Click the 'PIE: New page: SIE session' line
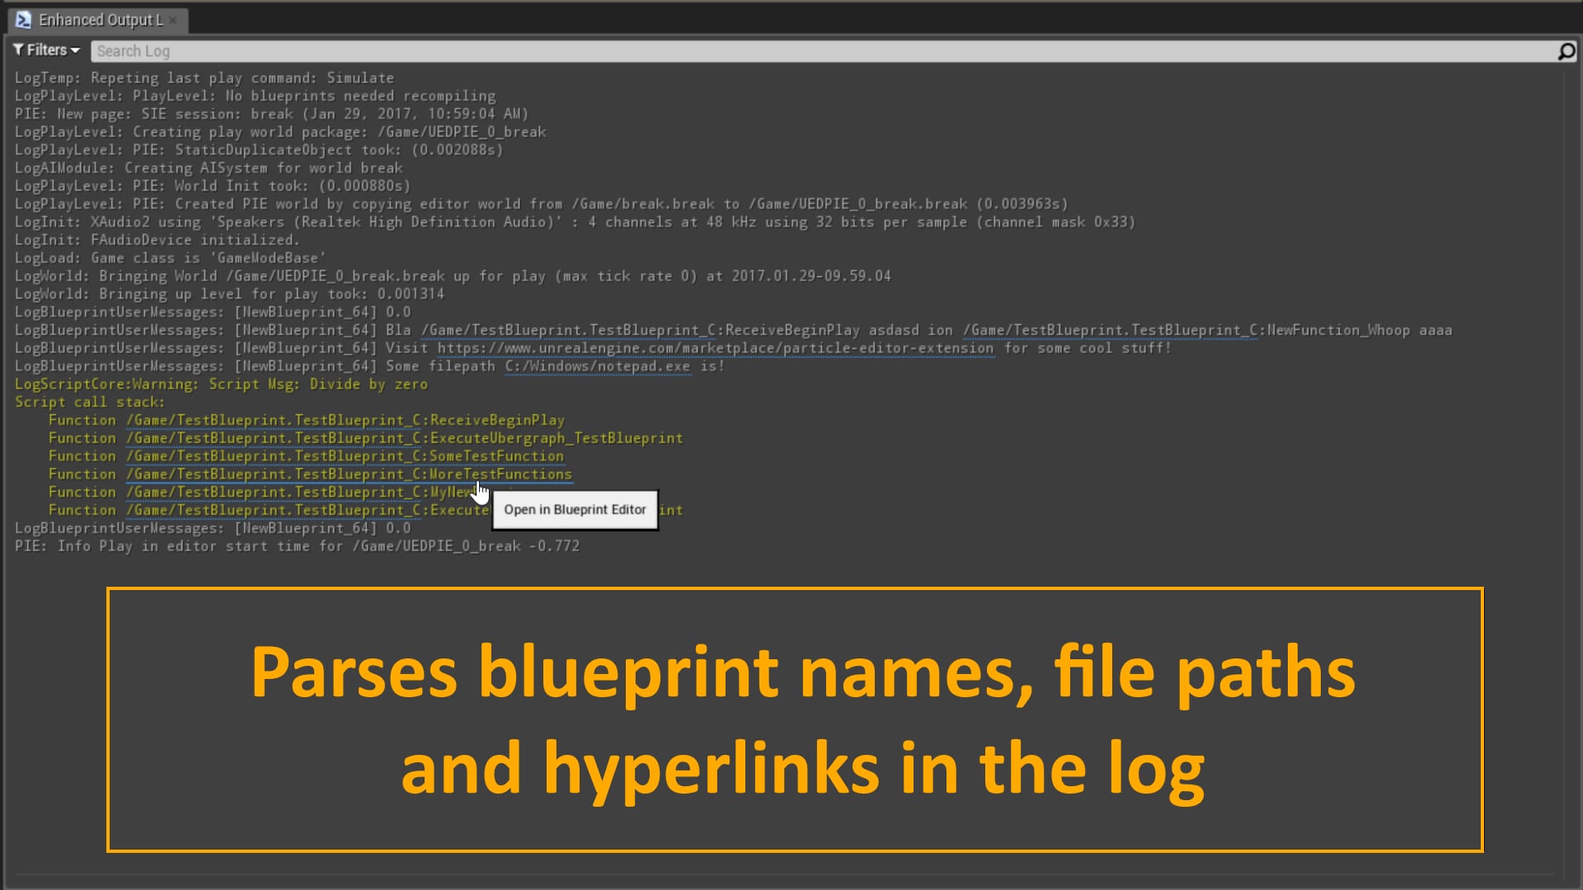Image resolution: width=1583 pixels, height=890 pixels. click(x=271, y=115)
